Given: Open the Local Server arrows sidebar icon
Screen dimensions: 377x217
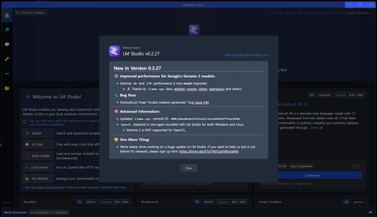Looking at the screenshot, I should [7, 73].
